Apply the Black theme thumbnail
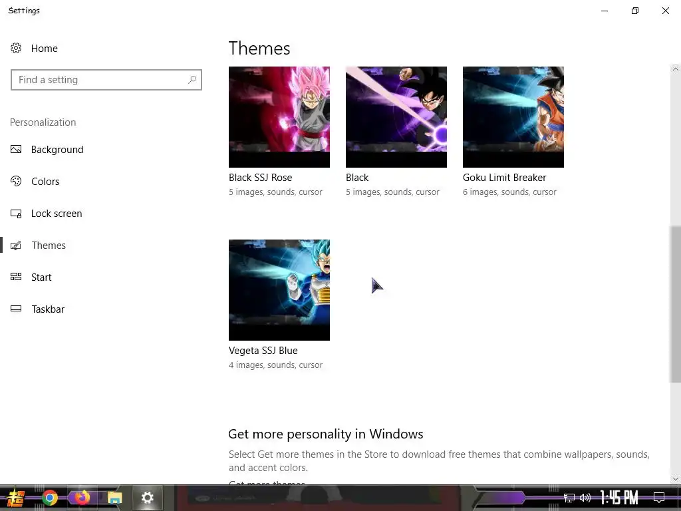Viewport: 681px width, 511px height. click(396, 117)
